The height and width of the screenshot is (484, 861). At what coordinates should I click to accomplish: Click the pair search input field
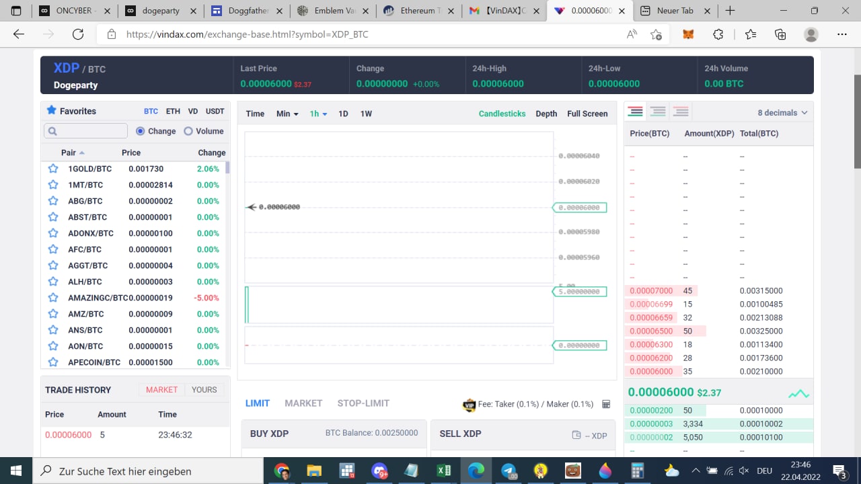tap(85, 131)
